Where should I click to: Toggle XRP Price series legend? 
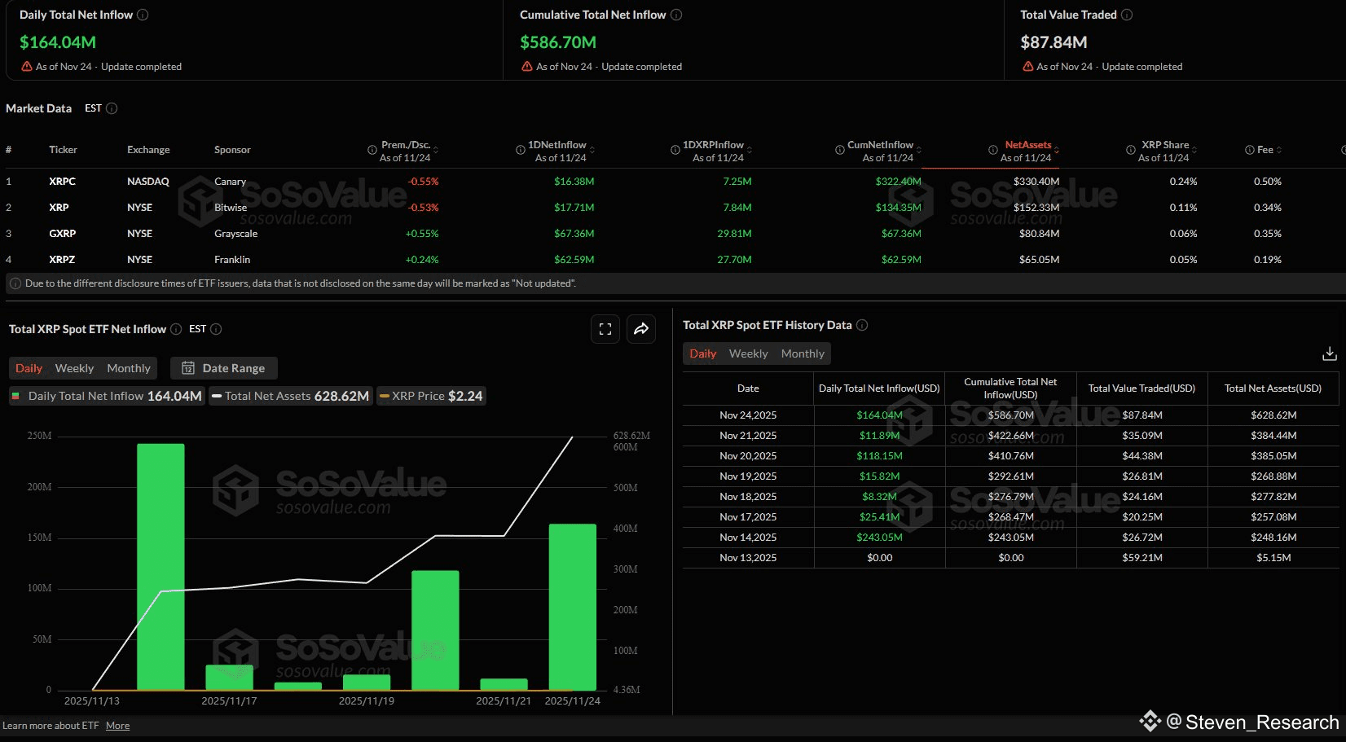[432, 396]
